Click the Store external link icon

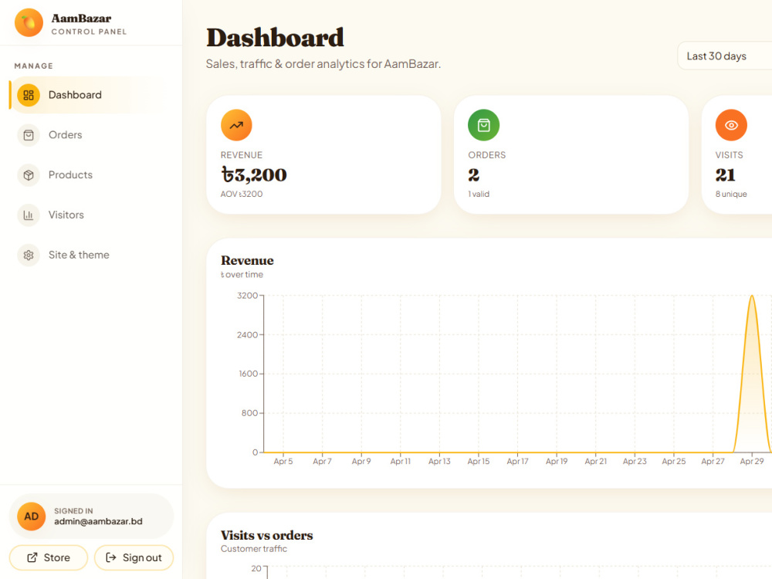click(x=32, y=558)
